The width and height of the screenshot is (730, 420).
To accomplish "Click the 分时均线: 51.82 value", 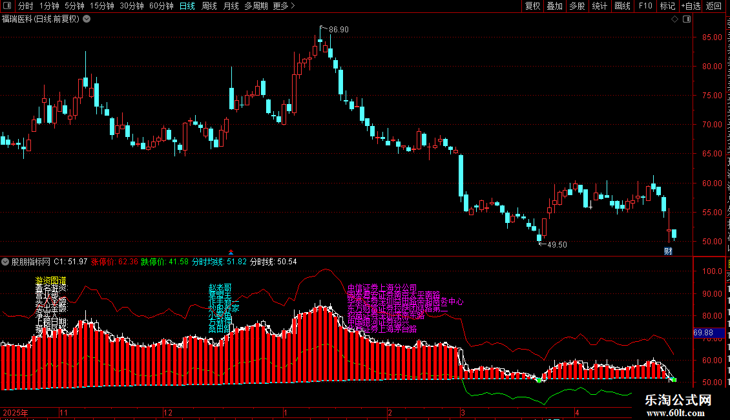I will point(219,262).
